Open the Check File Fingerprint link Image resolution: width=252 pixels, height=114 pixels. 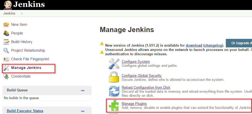(x=30, y=59)
